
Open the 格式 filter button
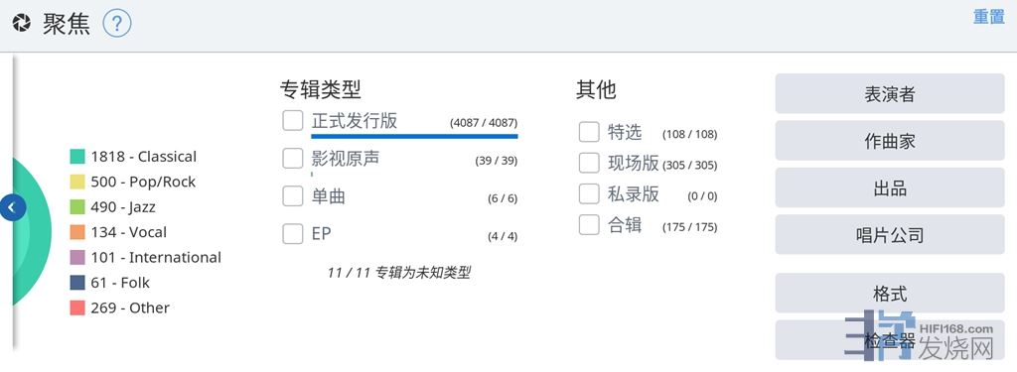(x=889, y=294)
